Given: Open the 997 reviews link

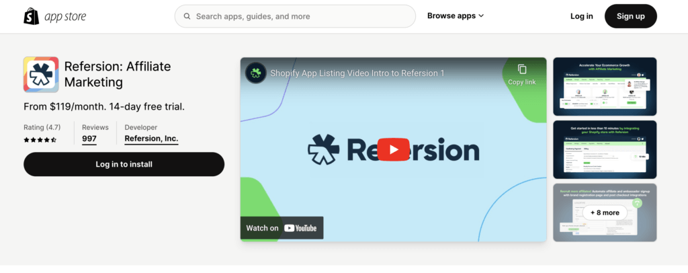Looking at the screenshot, I should [x=89, y=139].
